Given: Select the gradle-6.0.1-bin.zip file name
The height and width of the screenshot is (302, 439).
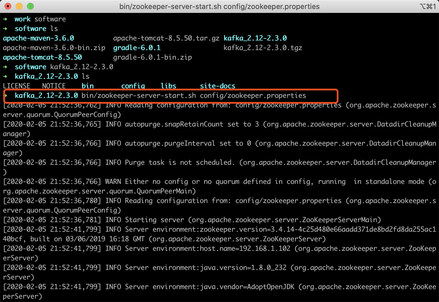Looking at the screenshot, I should (153, 57).
